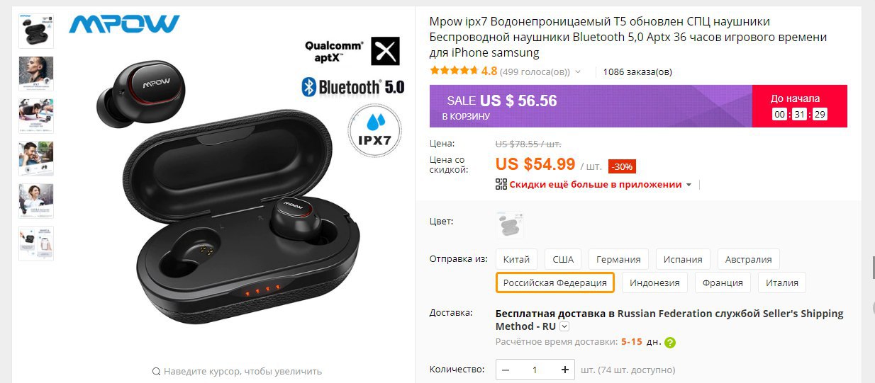The image size is (875, 383).
Task: Click the IPX7 waterproof badge on the image
Action: click(374, 129)
